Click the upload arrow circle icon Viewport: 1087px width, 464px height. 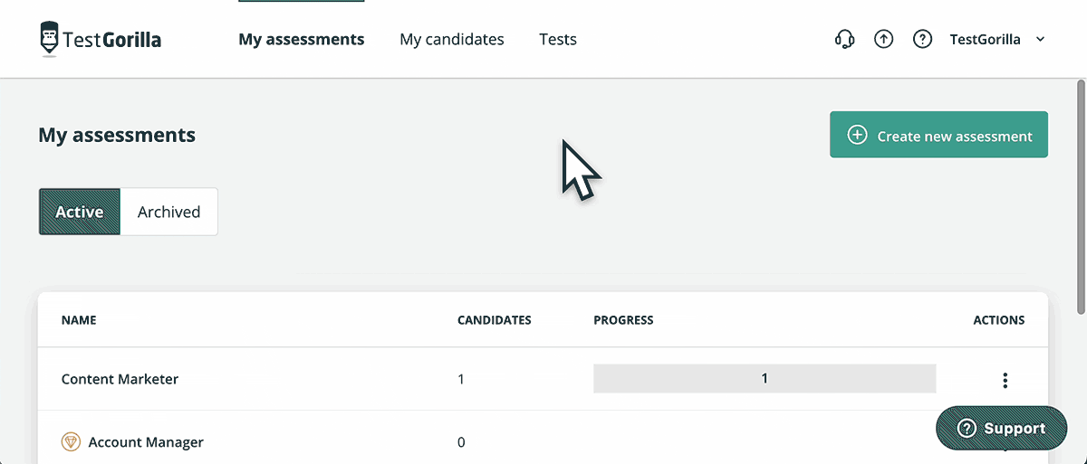coord(883,39)
